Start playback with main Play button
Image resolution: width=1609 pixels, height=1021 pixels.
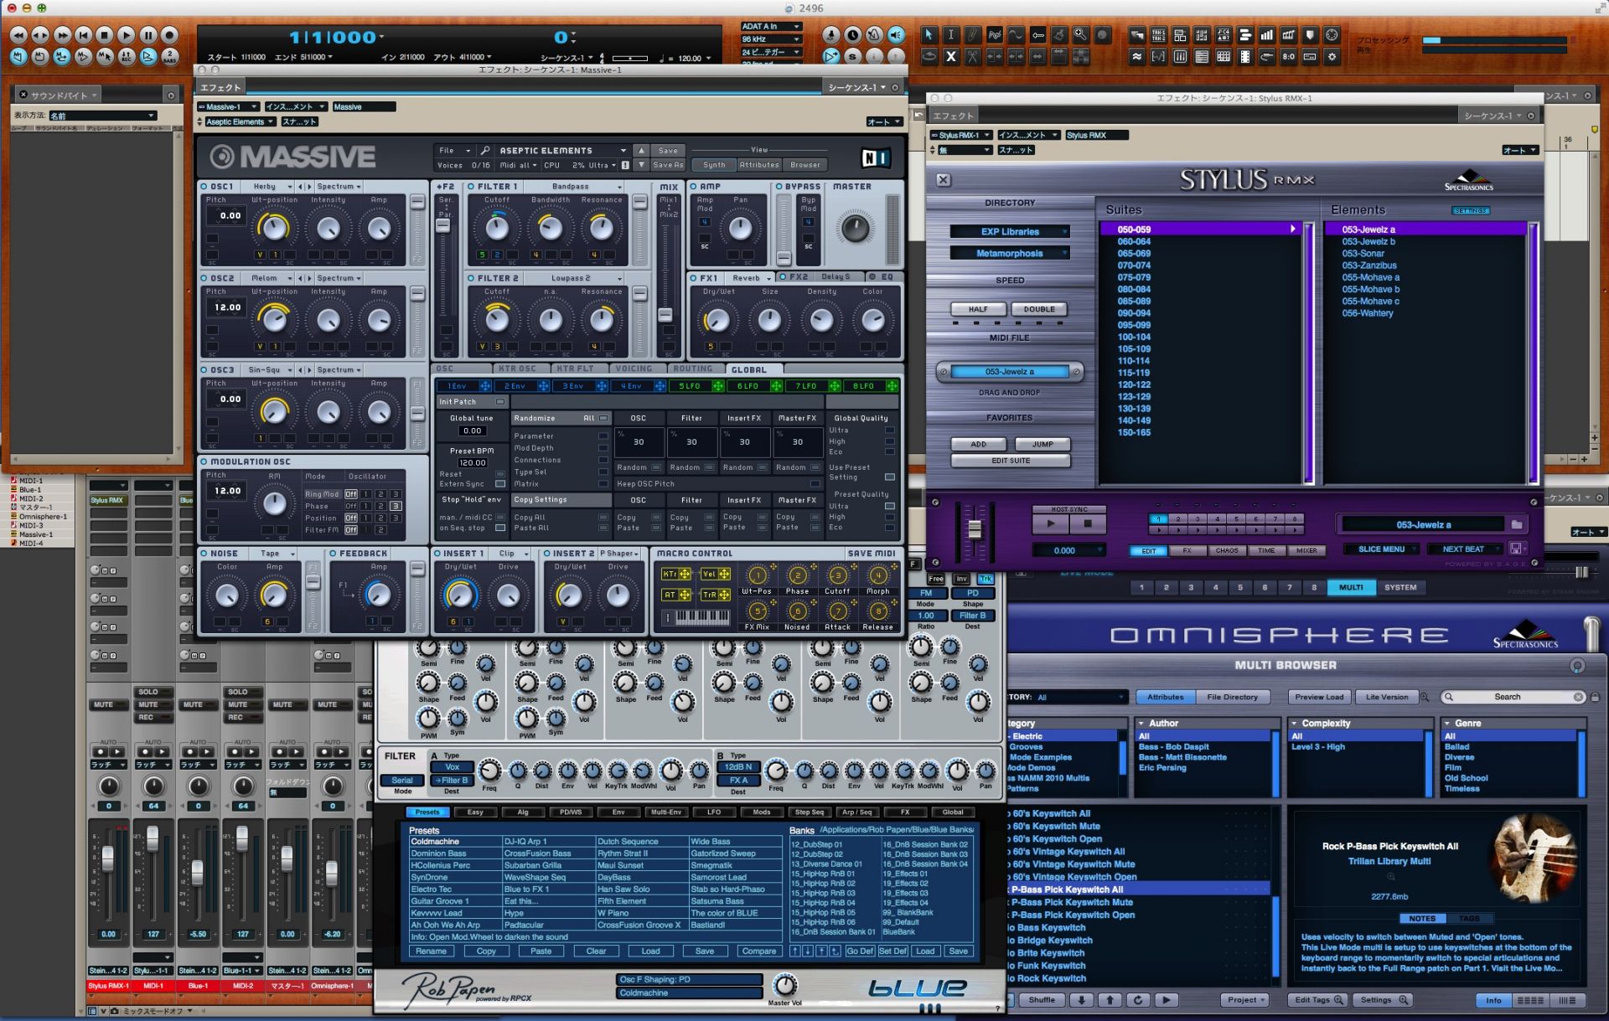pos(126,35)
